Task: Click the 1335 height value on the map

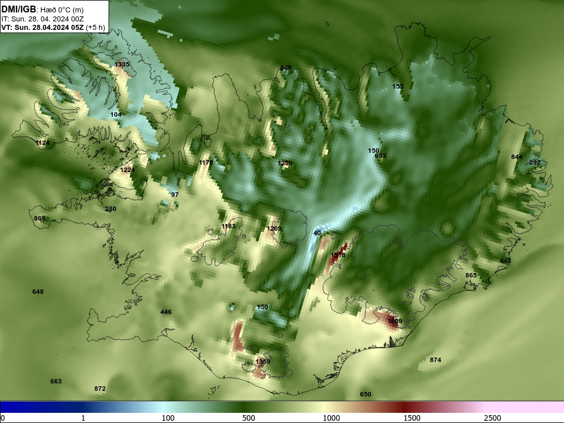Action: pos(122,64)
